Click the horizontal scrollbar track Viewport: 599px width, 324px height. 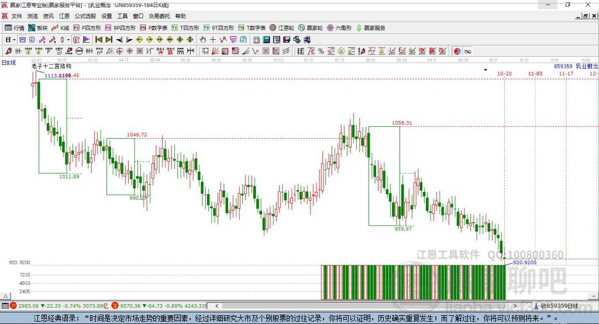tap(366, 306)
